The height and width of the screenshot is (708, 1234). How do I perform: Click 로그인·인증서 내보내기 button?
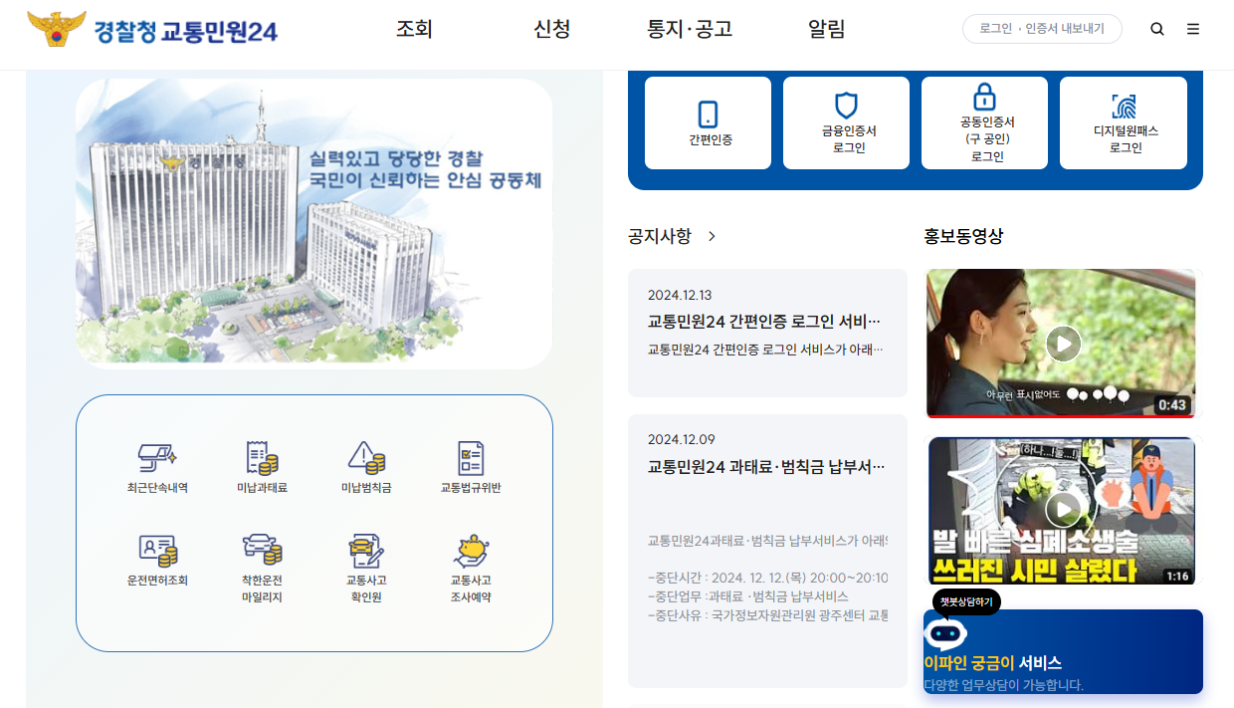tap(1041, 29)
